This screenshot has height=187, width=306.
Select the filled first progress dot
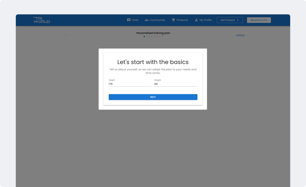coord(144,36)
